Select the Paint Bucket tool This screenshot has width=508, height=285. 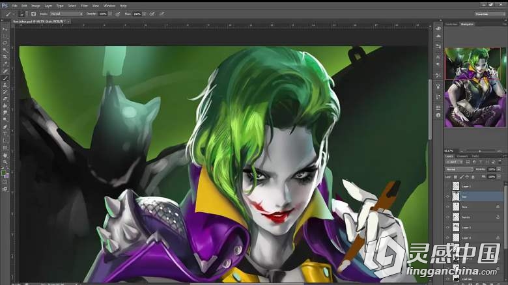click(5, 106)
